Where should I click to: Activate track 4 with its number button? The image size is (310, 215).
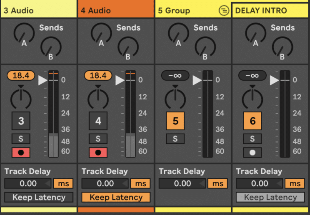point(98,121)
